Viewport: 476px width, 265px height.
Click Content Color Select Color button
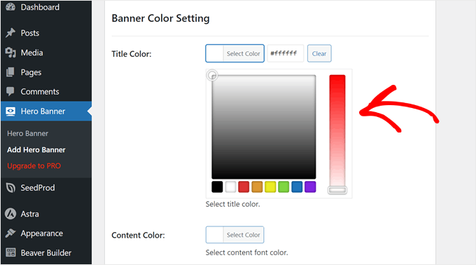click(234, 235)
